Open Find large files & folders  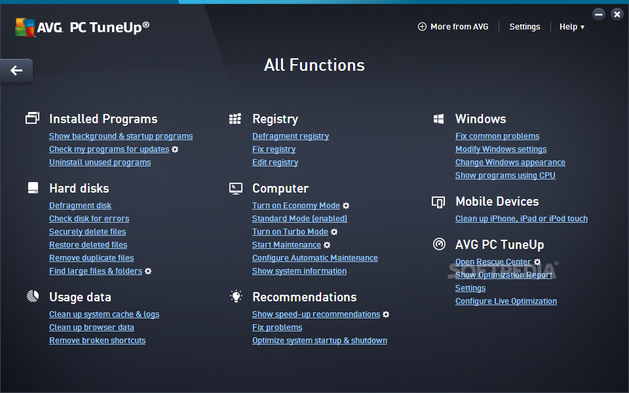(96, 271)
